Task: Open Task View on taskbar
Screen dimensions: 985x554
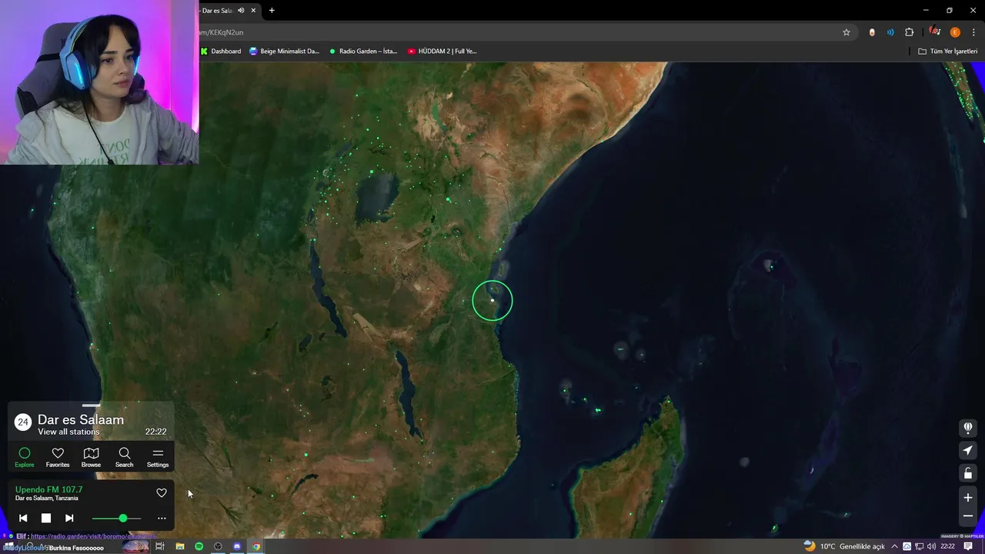Action: click(160, 546)
